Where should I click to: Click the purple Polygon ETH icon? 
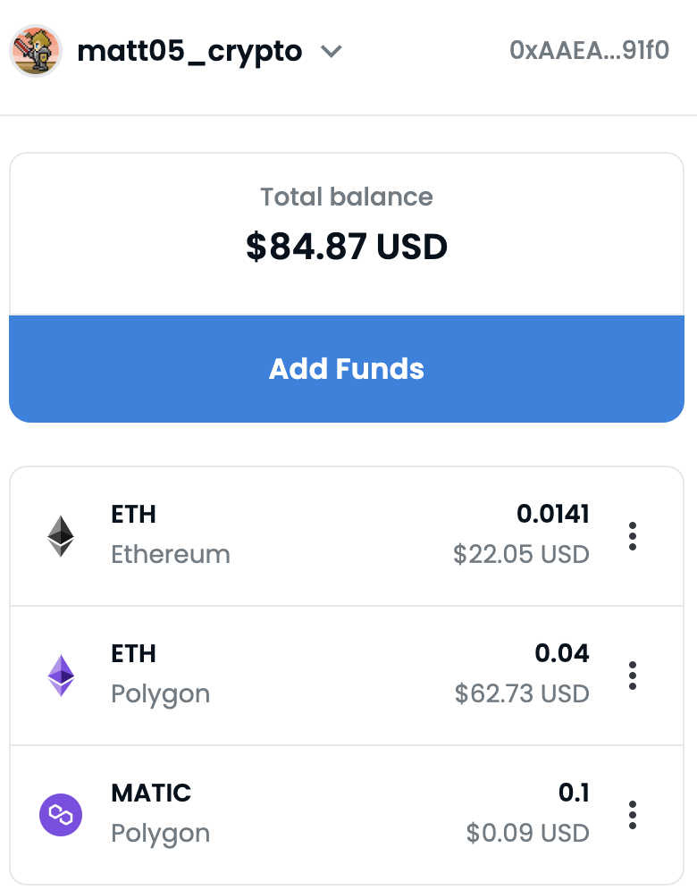(61, 676)
